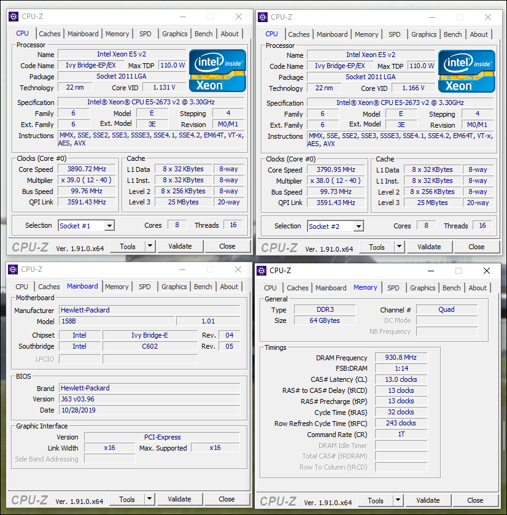Open the Memory tab in the Socket #2 window
The width and height of the screenshot is (507, 515).
pyautogui.click(x=366, y=34)
